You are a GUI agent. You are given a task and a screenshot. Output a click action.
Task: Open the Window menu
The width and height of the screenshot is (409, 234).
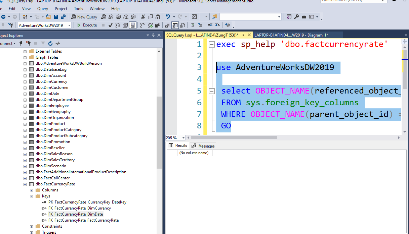[97, 9]
